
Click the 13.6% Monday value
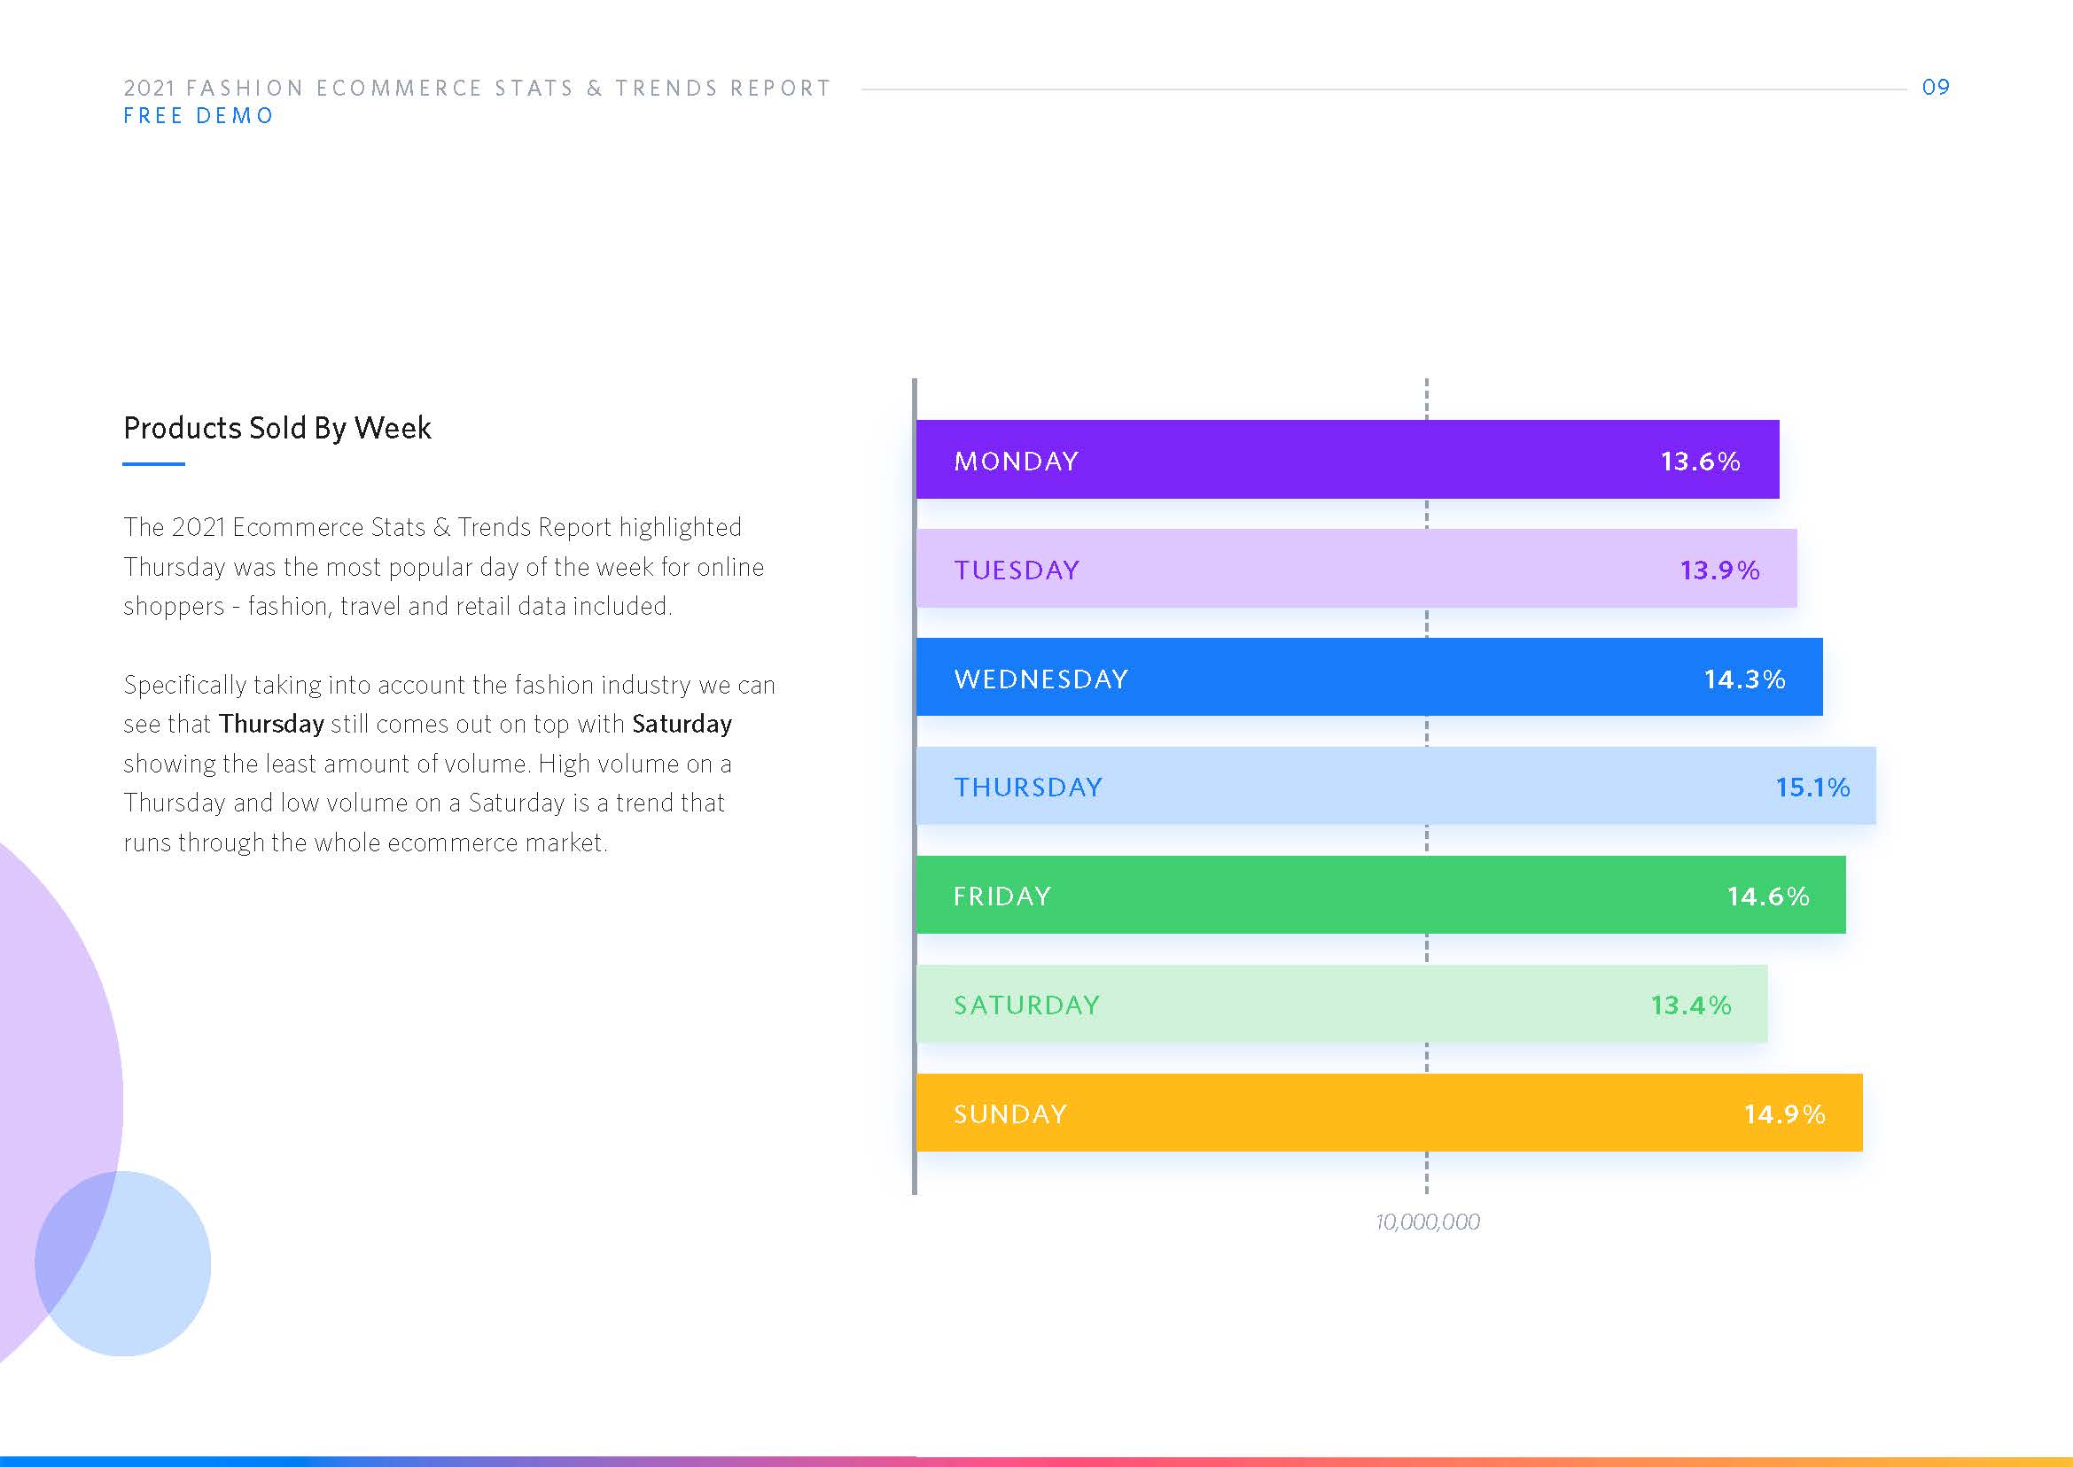[x=1700, y=462]
